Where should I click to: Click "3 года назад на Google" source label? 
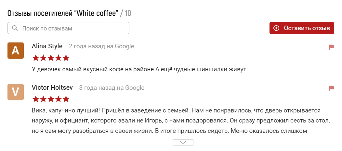click(x=112, y=88)
